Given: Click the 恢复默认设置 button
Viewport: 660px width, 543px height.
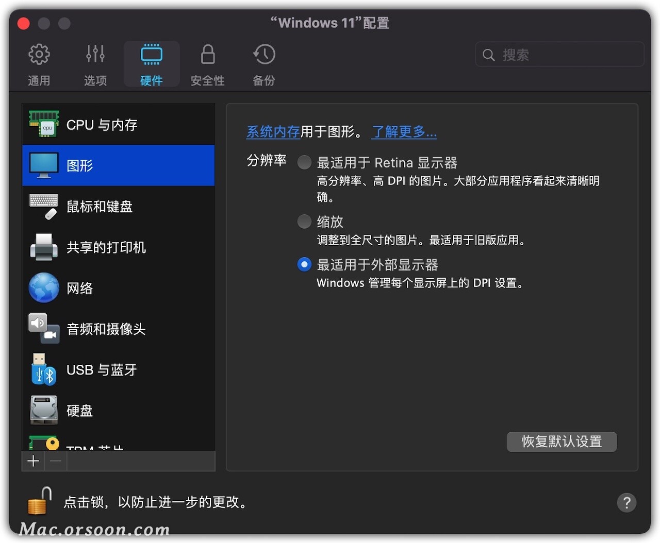Looking at the screenshot, I should 562,442.
